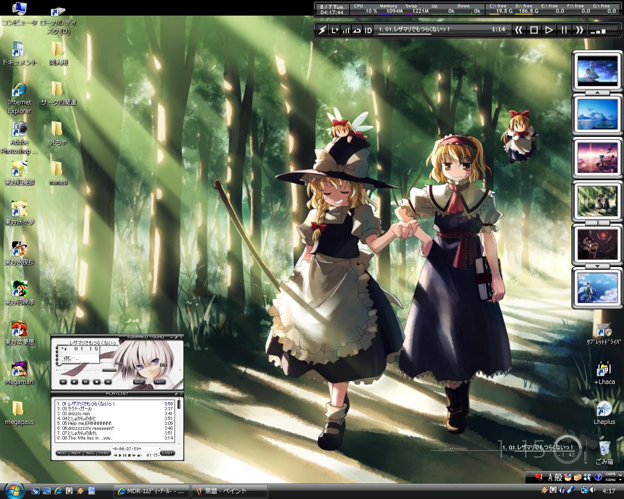This screenshot has width=624, height=499.
Task: Skip to next track on top player bar
Action: pos(579,30)
